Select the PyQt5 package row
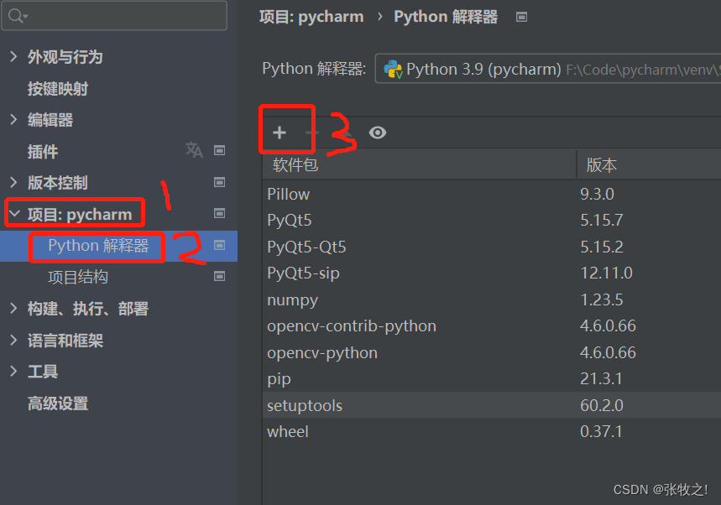 [492, 220]
